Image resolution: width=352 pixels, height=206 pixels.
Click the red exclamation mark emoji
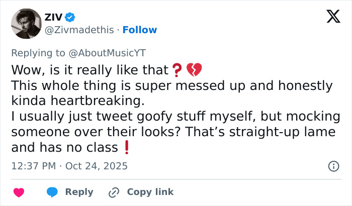(x=127, y=147)
